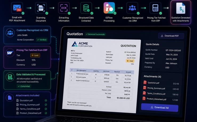Select Terms_Conditions.pdf in the Attachments Included card
Screen dimensions: 197x122
(30, 109)
